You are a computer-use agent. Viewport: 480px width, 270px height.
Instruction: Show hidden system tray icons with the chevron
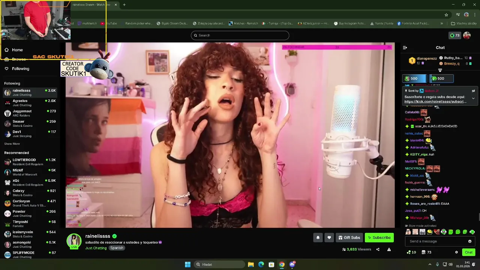point(430,264)
